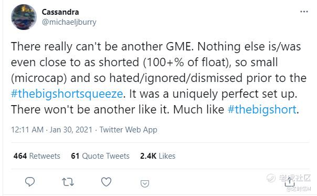
Task: View the 464 Retweets list
Action: (37, 156)
